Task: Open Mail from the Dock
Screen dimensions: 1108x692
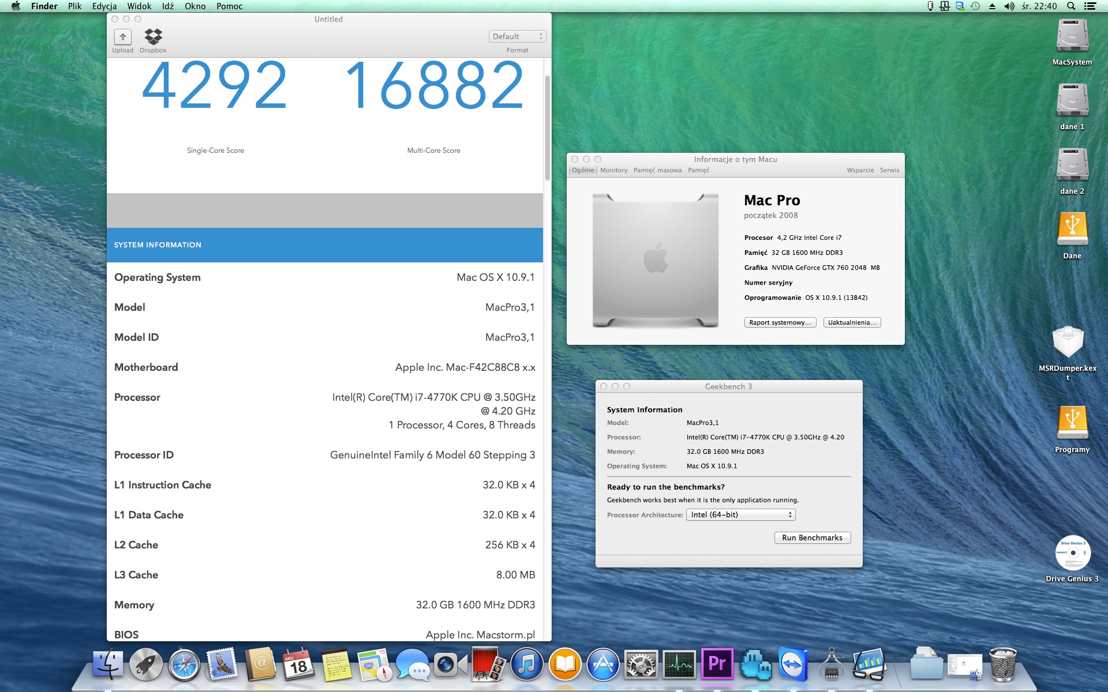Action: pyautogui.click(x=222, y=665)
